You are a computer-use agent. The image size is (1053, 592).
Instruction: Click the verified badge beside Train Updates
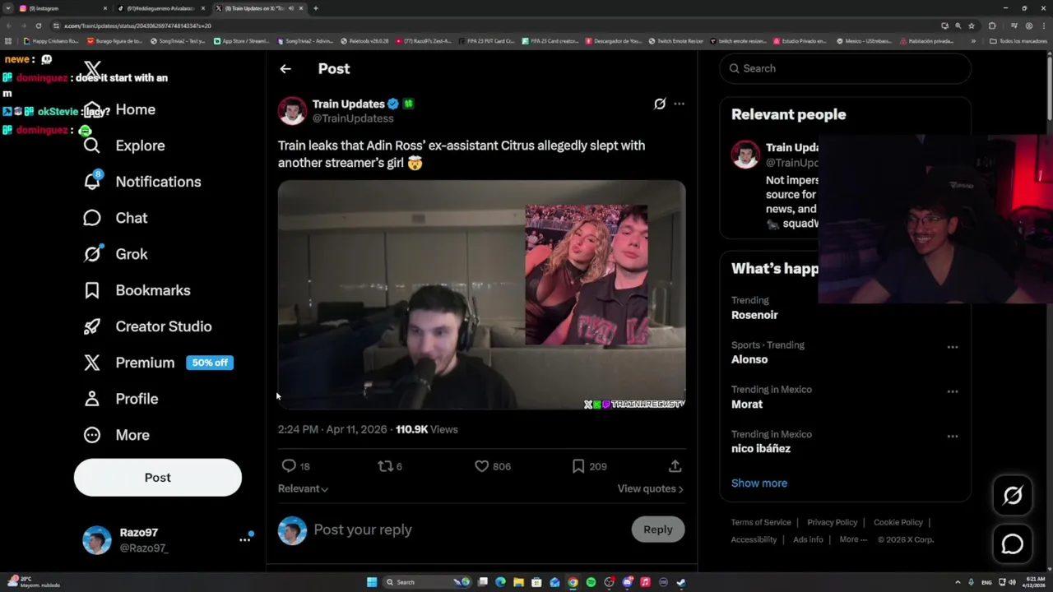393,104
